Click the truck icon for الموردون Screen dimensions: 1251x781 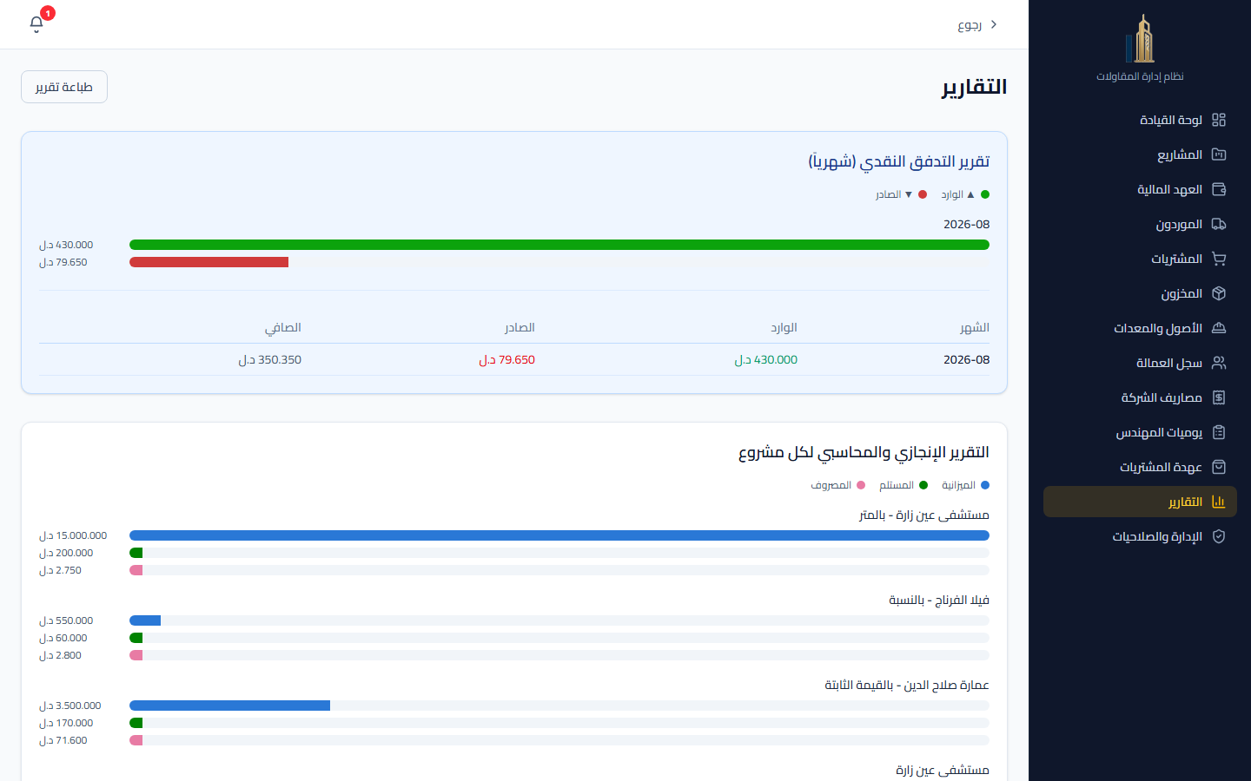coord(1219,224)
